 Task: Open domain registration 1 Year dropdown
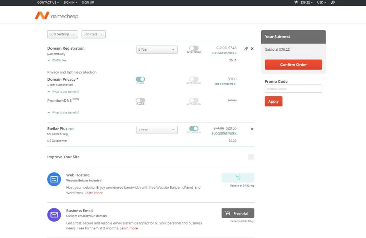click(157, 50)
